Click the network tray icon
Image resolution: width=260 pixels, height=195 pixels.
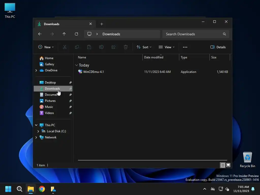click(x=221, y=189)
